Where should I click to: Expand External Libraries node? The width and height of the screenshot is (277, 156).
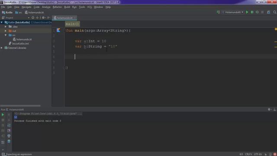[x=2, y=48]
